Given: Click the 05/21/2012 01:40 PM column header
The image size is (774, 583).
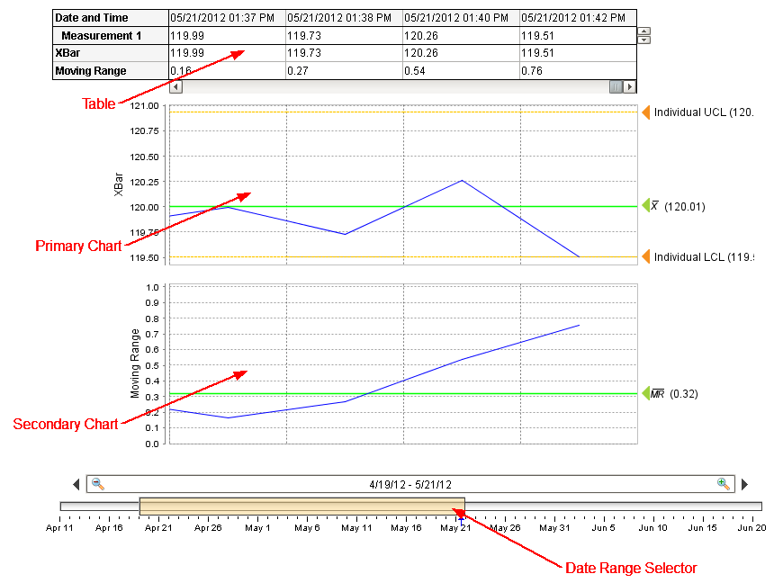Looking at the screenshot, I should [x=461, y=18].
